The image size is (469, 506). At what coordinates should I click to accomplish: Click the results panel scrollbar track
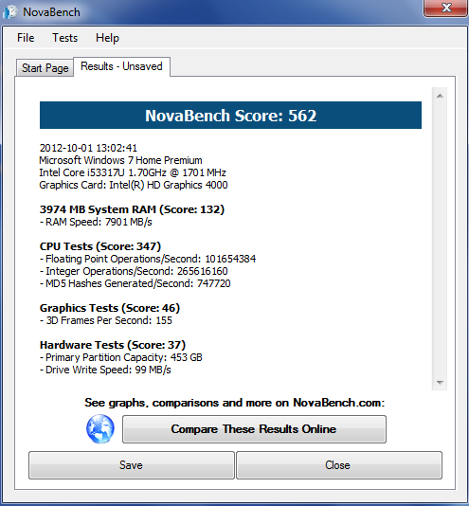click(440, 239)
